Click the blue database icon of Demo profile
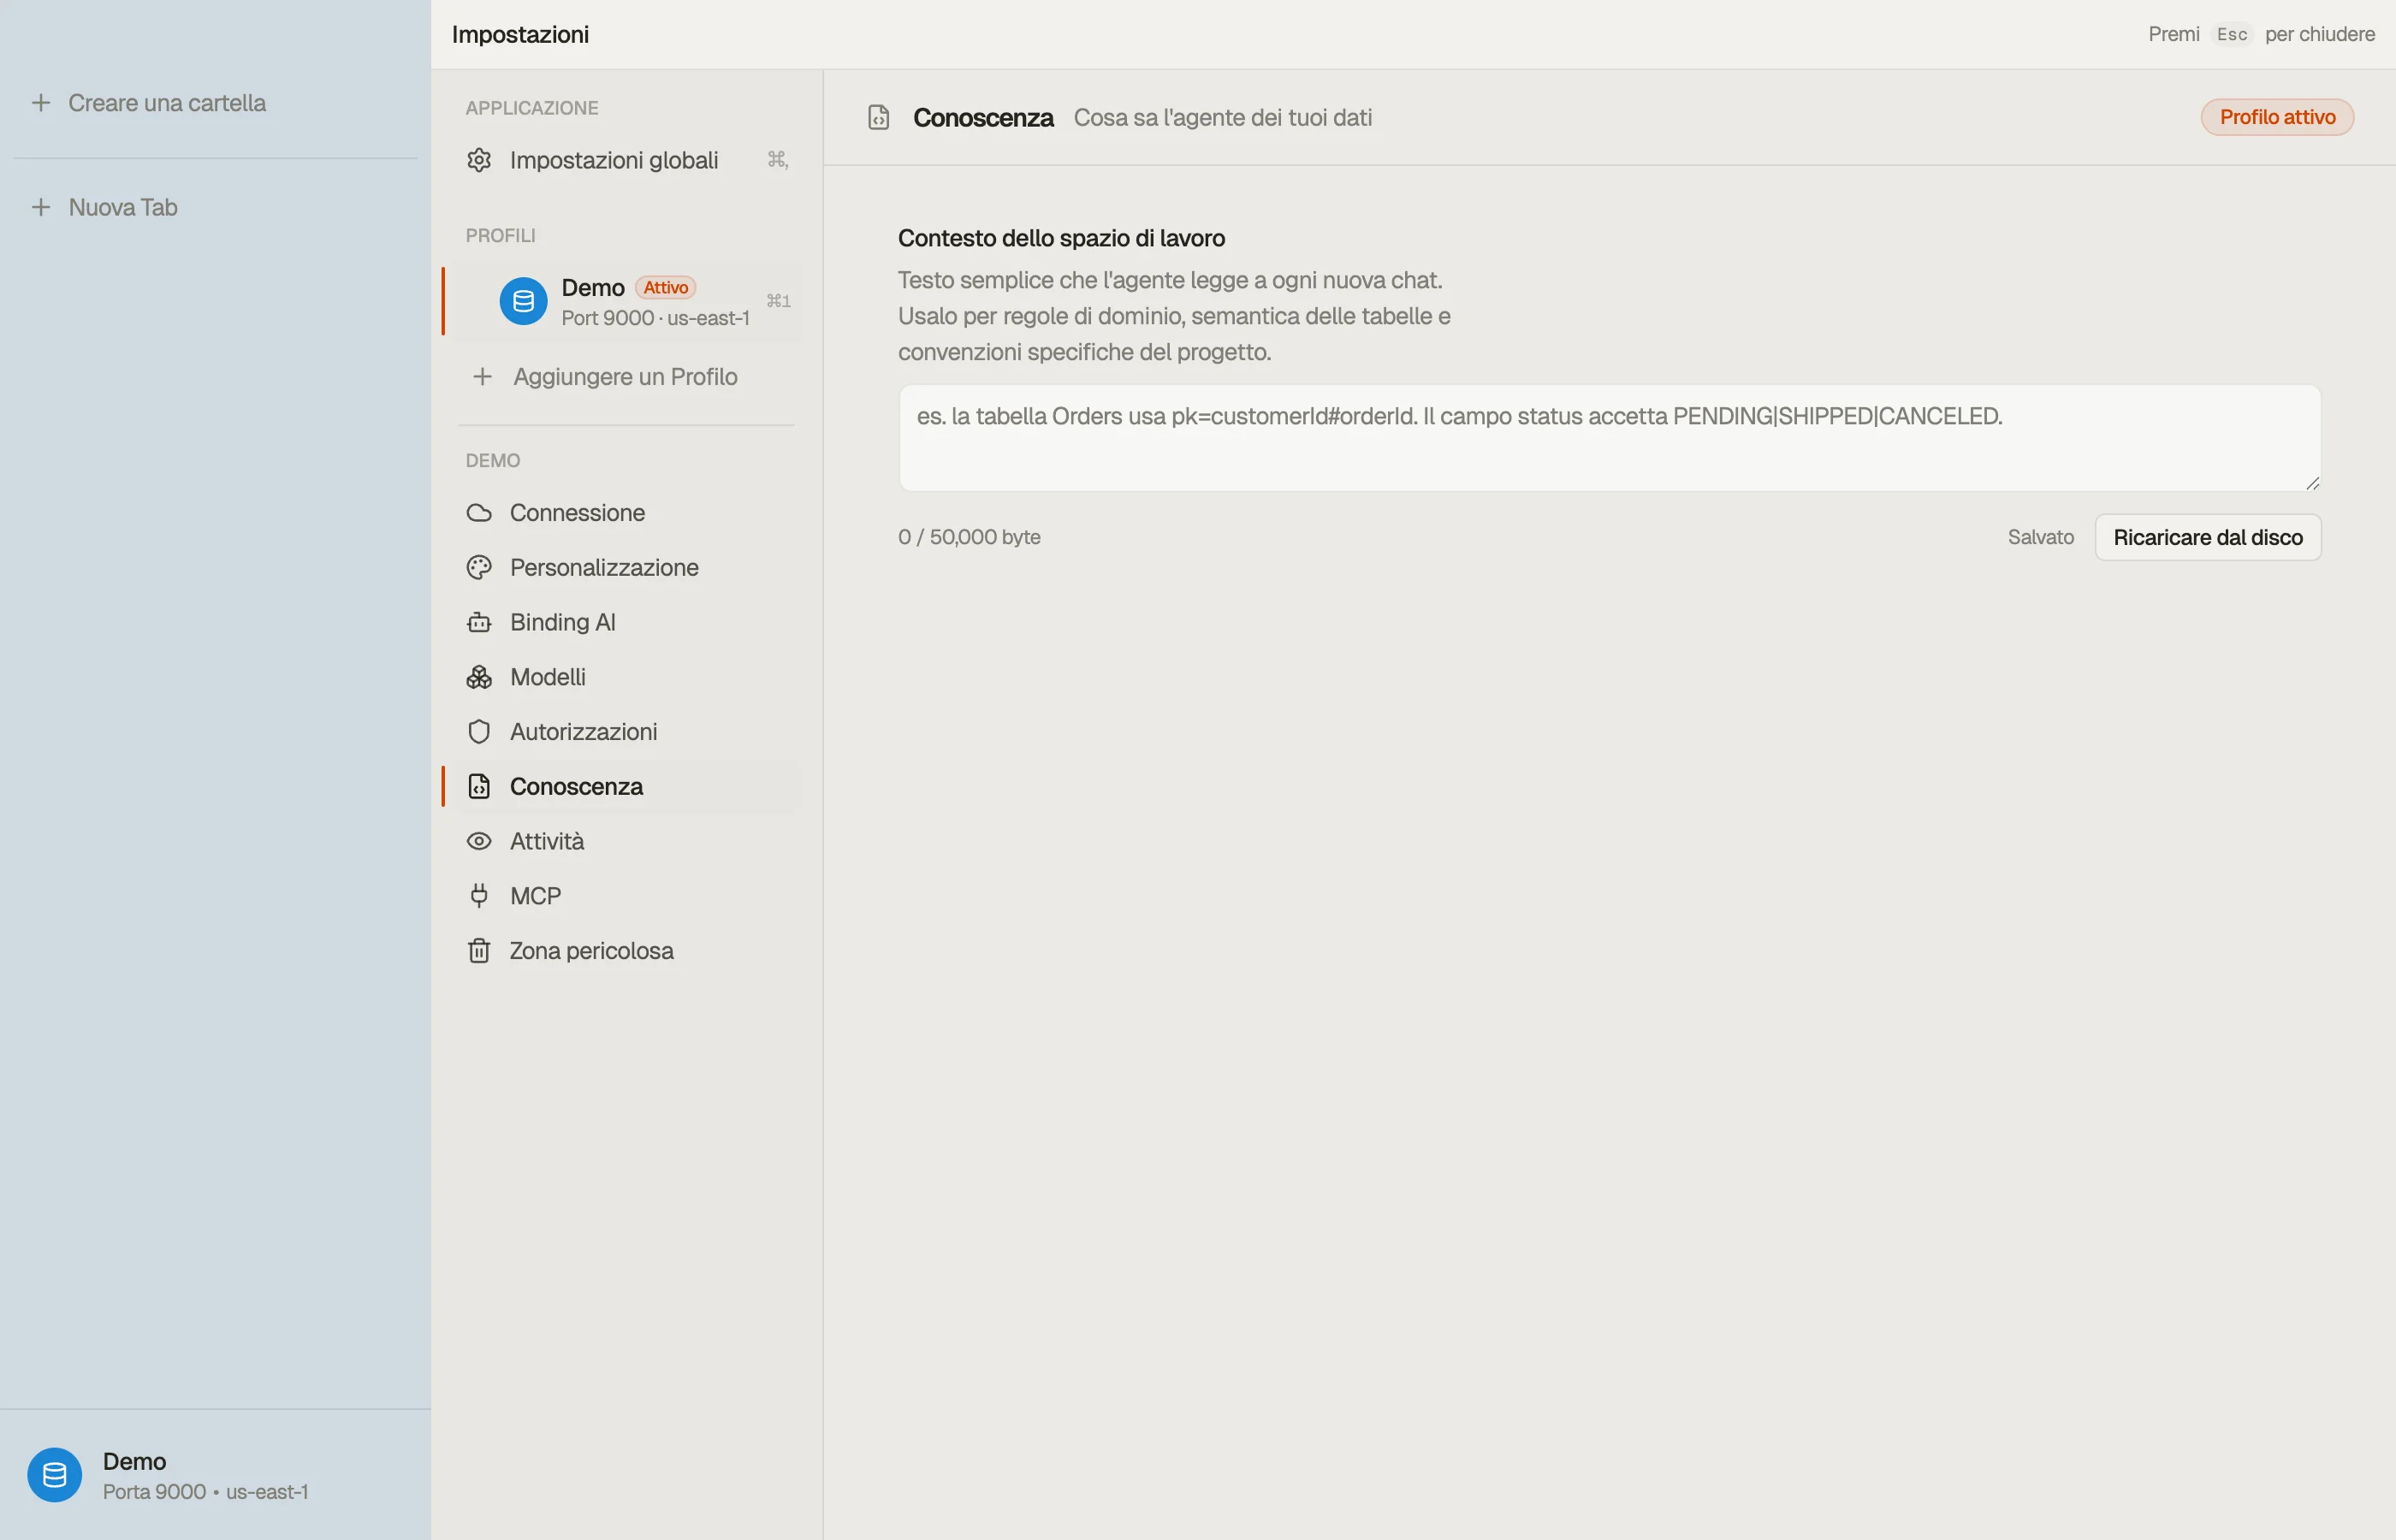Viewport: 2396px width, 1540px height. point(523,301)
